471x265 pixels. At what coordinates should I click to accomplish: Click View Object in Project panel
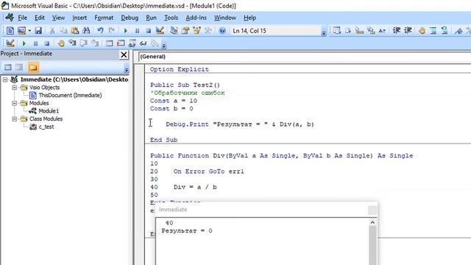tap(19, 67)
